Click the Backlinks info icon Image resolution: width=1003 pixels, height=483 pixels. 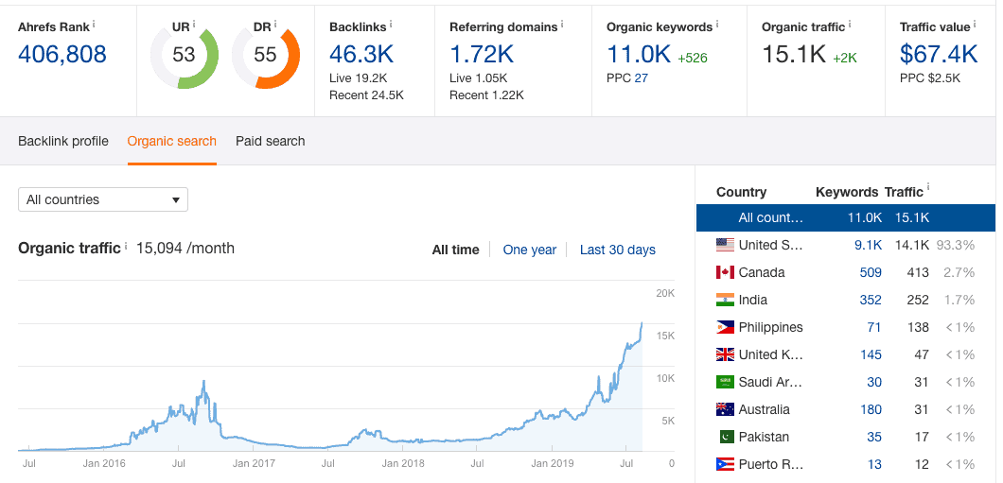pos(391,25)
